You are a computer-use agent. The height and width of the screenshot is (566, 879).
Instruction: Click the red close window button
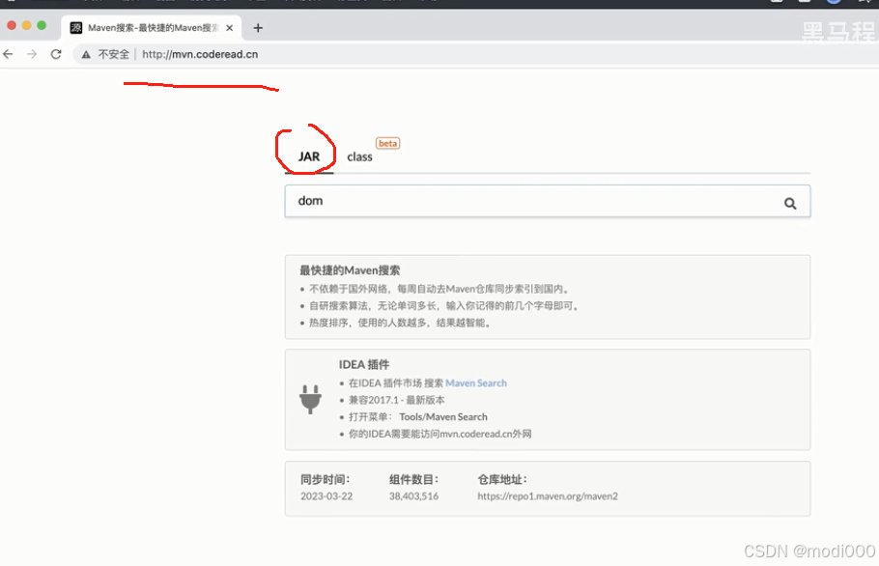pos(12,25)
